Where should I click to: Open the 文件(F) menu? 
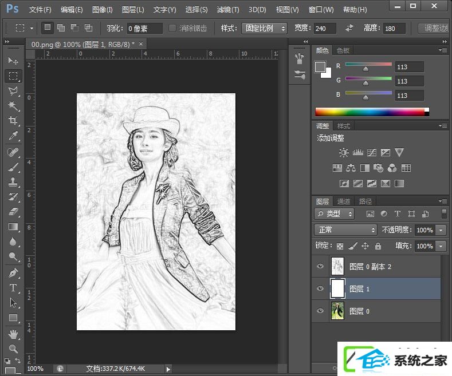(40, 10)
